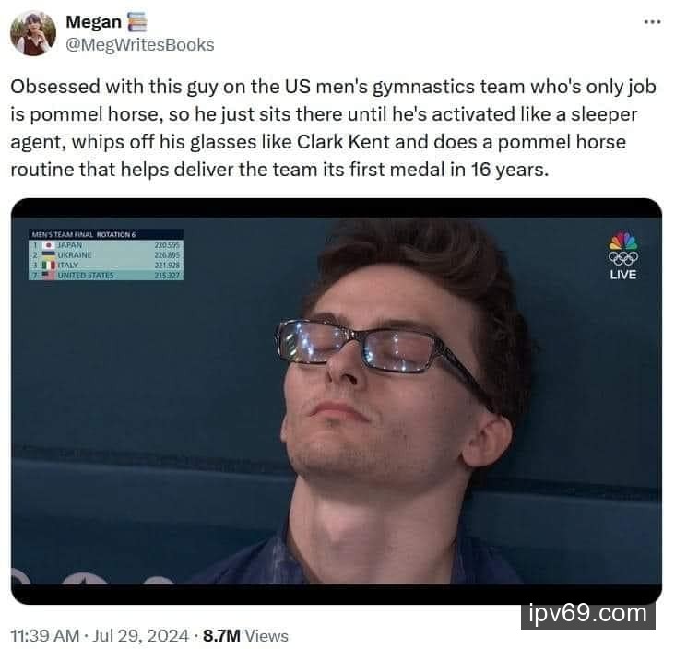The width and height of the screenshot is (675, 649).
Task: Open Megan's profile picture
Action: coord(33,33)
